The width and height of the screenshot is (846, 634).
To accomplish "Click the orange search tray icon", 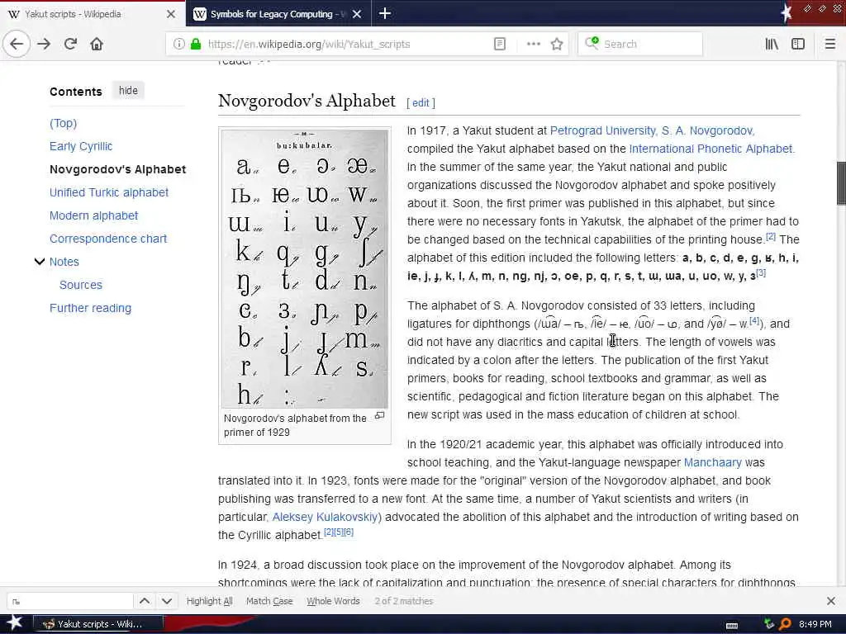I will [x=786, y=624].
